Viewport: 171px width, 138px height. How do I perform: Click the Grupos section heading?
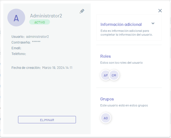(x=107, y=99)
